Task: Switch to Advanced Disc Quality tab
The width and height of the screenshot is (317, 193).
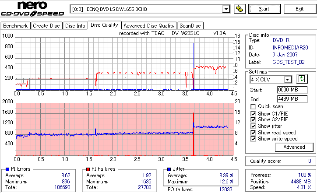Action: (149, 26)
